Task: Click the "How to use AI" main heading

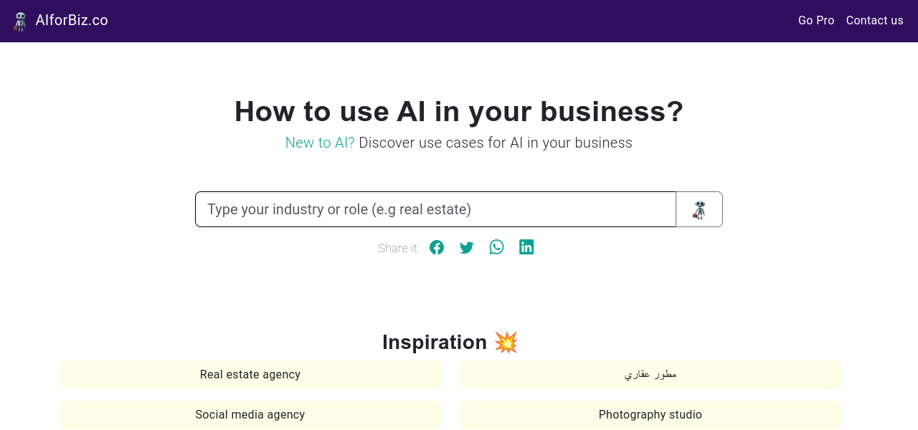Action: 459,112
